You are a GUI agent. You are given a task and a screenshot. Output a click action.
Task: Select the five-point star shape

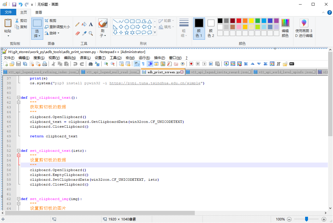(127, 33)
